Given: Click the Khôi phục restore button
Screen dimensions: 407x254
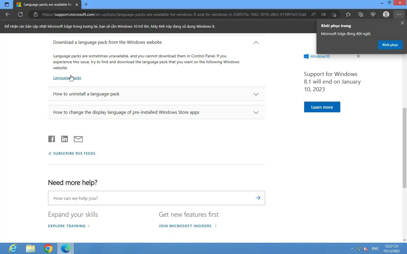Looking at the screenshot, I should pos(390,45).
